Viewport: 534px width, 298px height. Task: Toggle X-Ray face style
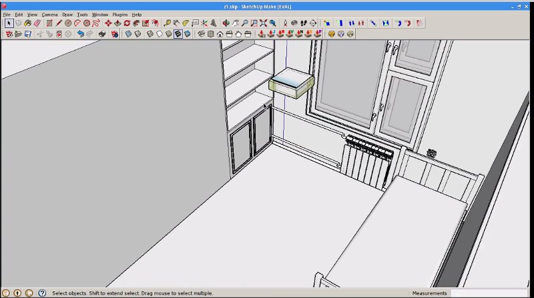[128, 33]
